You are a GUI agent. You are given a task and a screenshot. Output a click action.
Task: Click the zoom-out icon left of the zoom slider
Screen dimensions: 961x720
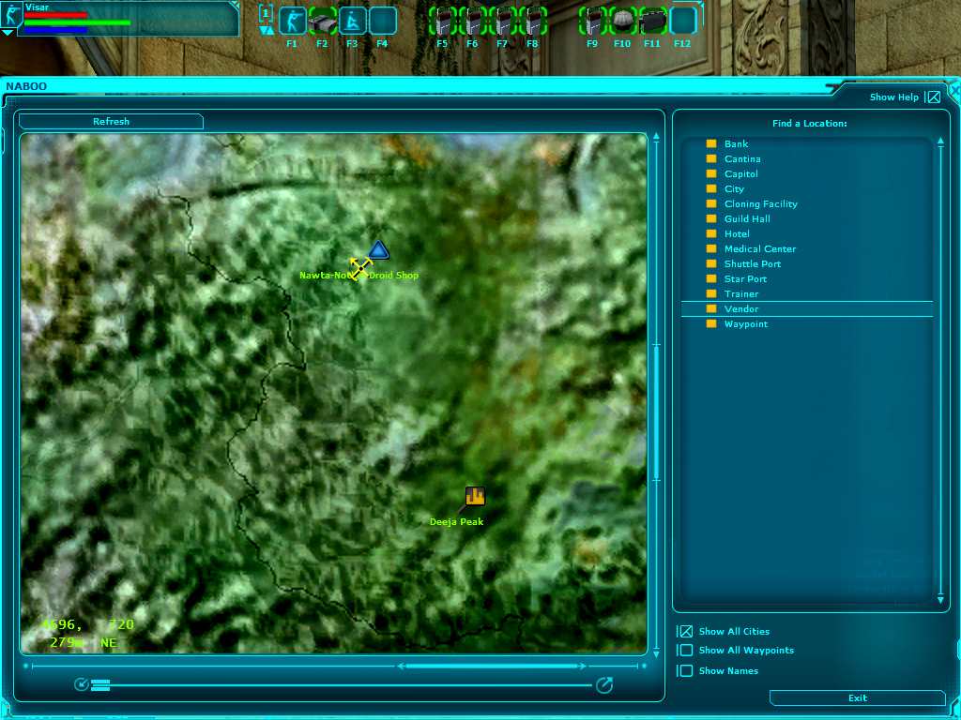pos(81,684)
